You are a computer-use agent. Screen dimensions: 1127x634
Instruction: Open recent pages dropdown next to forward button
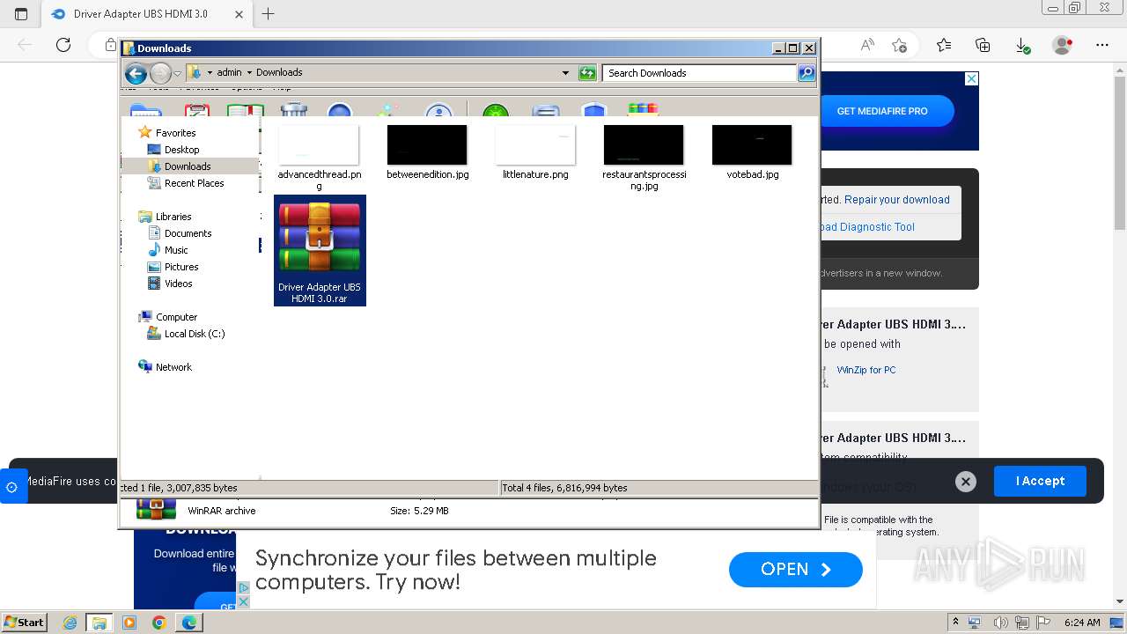pos(177,73)
